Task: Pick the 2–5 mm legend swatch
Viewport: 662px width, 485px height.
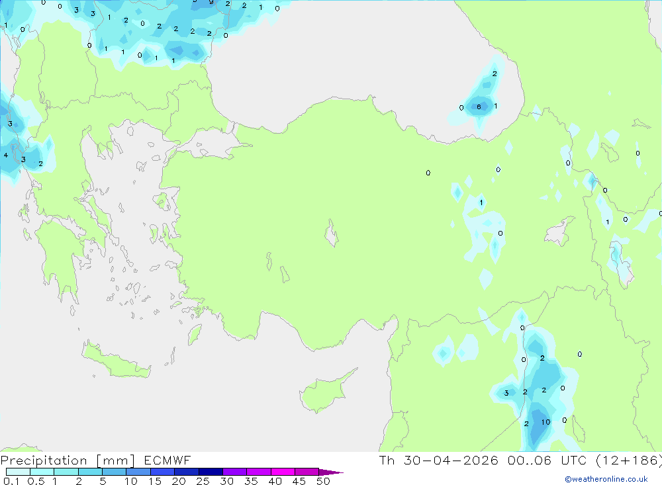Action: (x=90, y=472)
